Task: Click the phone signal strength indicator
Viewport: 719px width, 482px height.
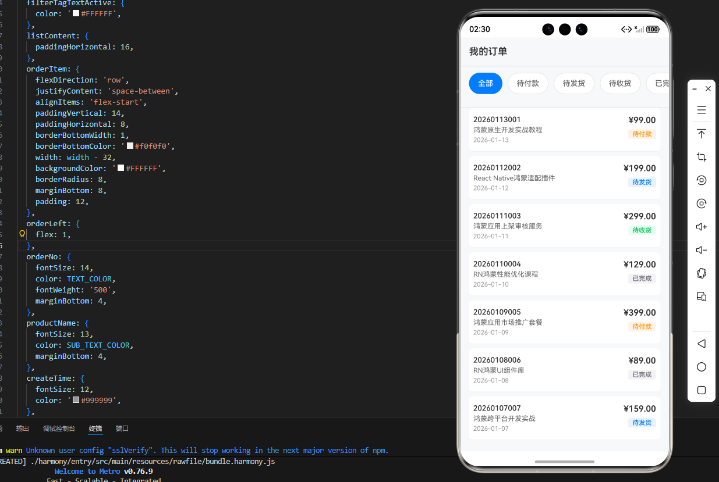Action: 640,29
